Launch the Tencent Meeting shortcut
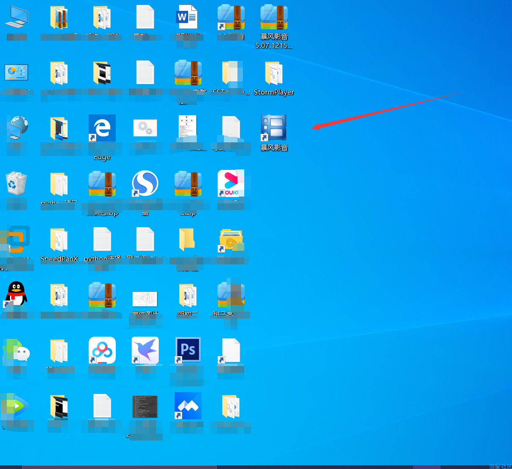Screen dimensions: 512x469 [x=188, y=406]
